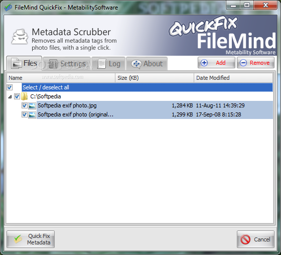This screenshot has height=255, width=281.
Task: Click the red prohibition icon on Cancel
Action: [x=245, y=239]
